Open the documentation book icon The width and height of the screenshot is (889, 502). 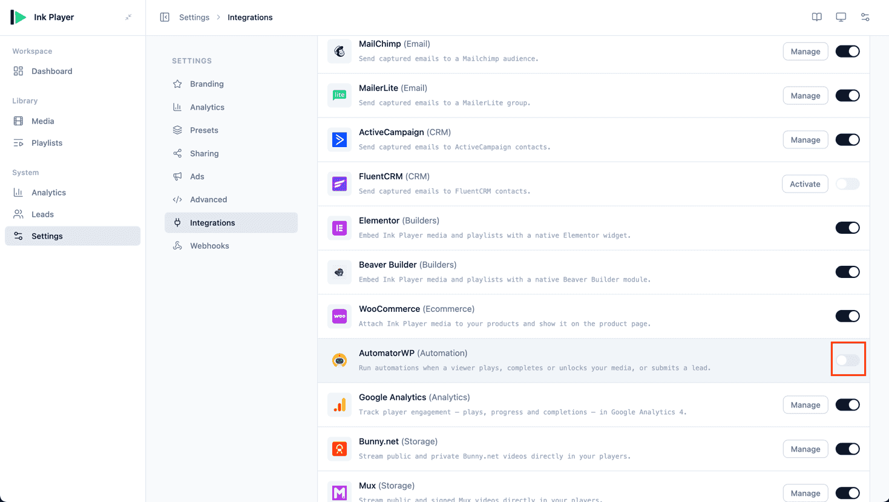817,17
